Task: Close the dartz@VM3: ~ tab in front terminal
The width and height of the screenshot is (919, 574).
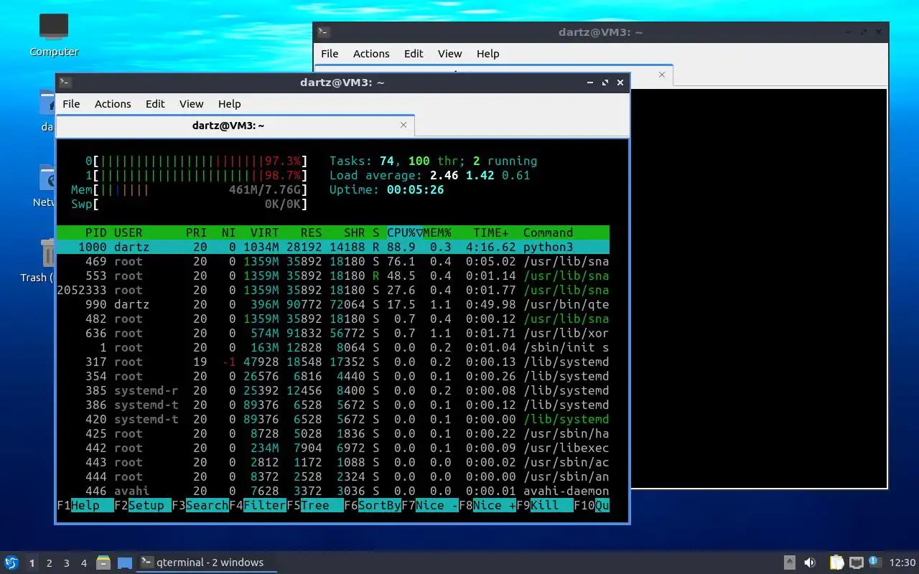Action: (403, 125)
